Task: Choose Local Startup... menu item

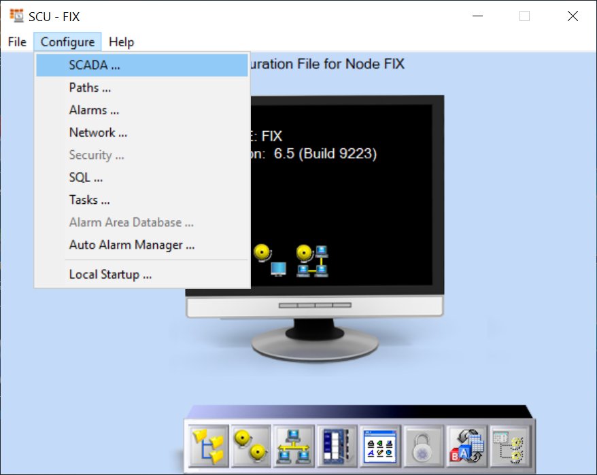Action: point(142,275)
